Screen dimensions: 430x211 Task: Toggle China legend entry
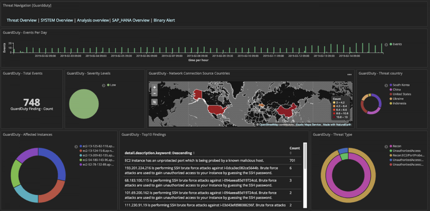[395, 90]
